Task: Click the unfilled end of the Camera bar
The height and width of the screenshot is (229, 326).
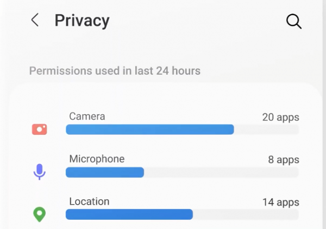Action: [266, 129]
